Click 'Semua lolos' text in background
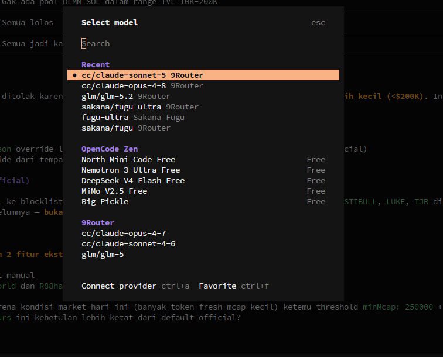 [x=28, y=23]
